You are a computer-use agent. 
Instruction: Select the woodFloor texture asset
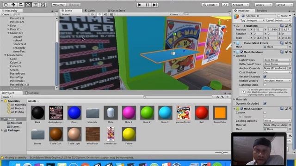point(92,134)
